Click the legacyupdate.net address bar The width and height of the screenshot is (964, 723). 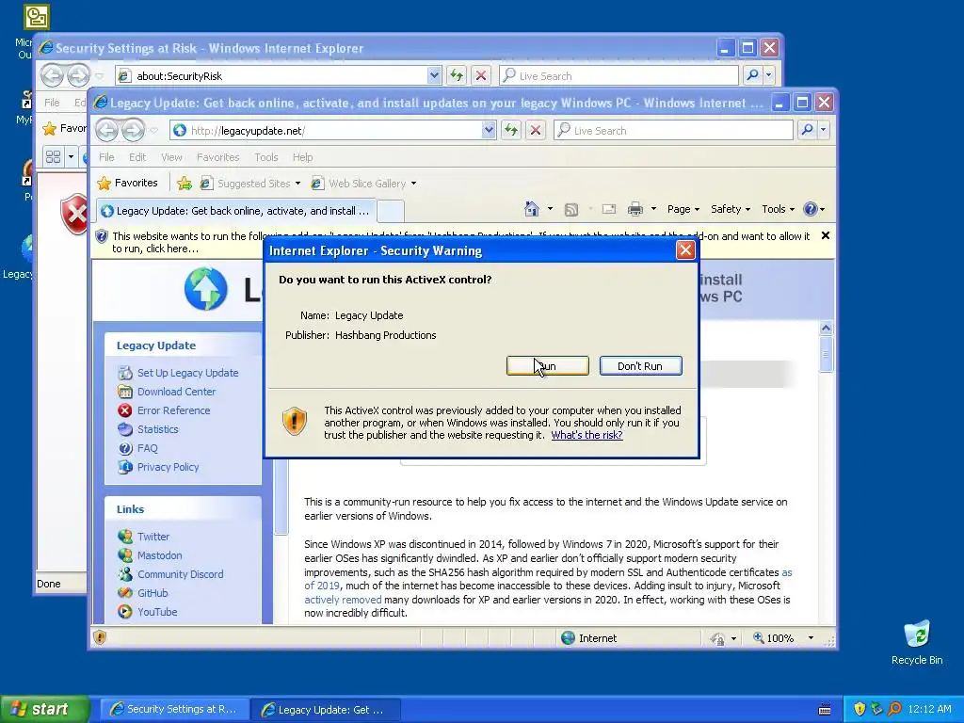326,130
